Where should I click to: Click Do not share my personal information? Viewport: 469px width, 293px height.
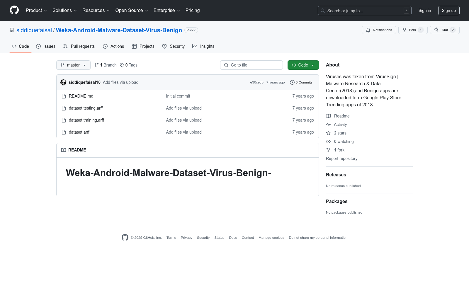[x=318, y=238]
